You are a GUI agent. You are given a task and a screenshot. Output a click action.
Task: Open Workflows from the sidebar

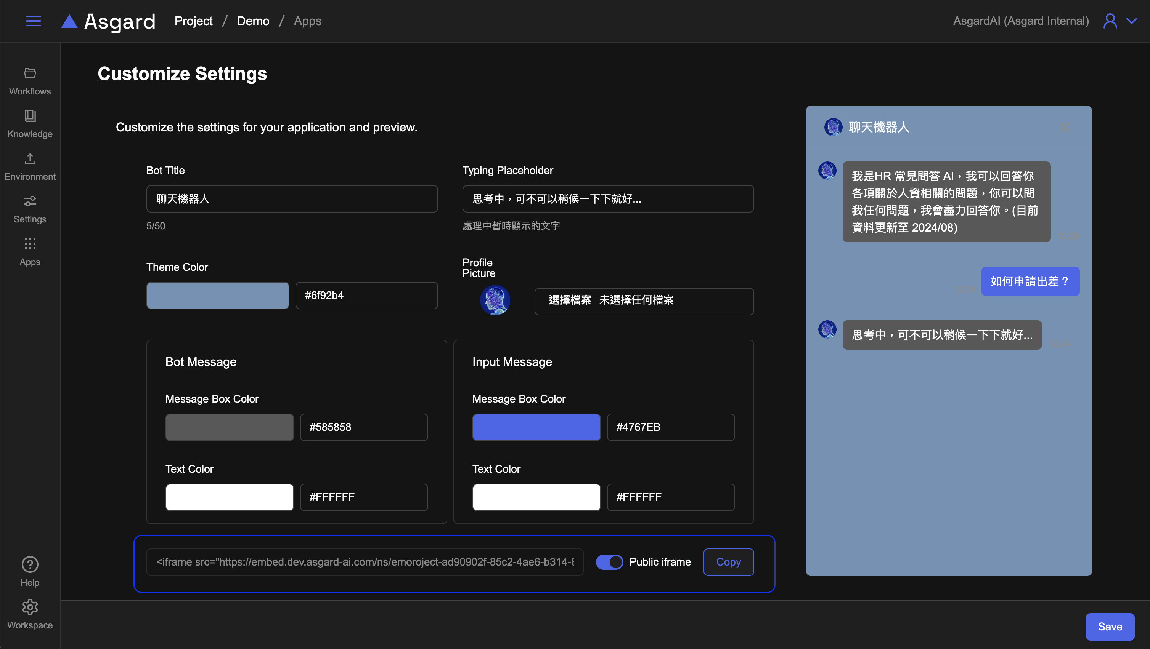pos(30,81)
